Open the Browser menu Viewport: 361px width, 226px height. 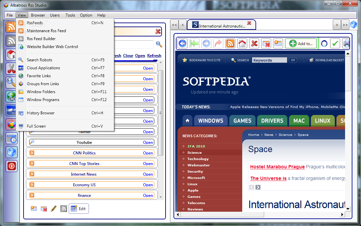pyautogui.click(x=38, y=15)
